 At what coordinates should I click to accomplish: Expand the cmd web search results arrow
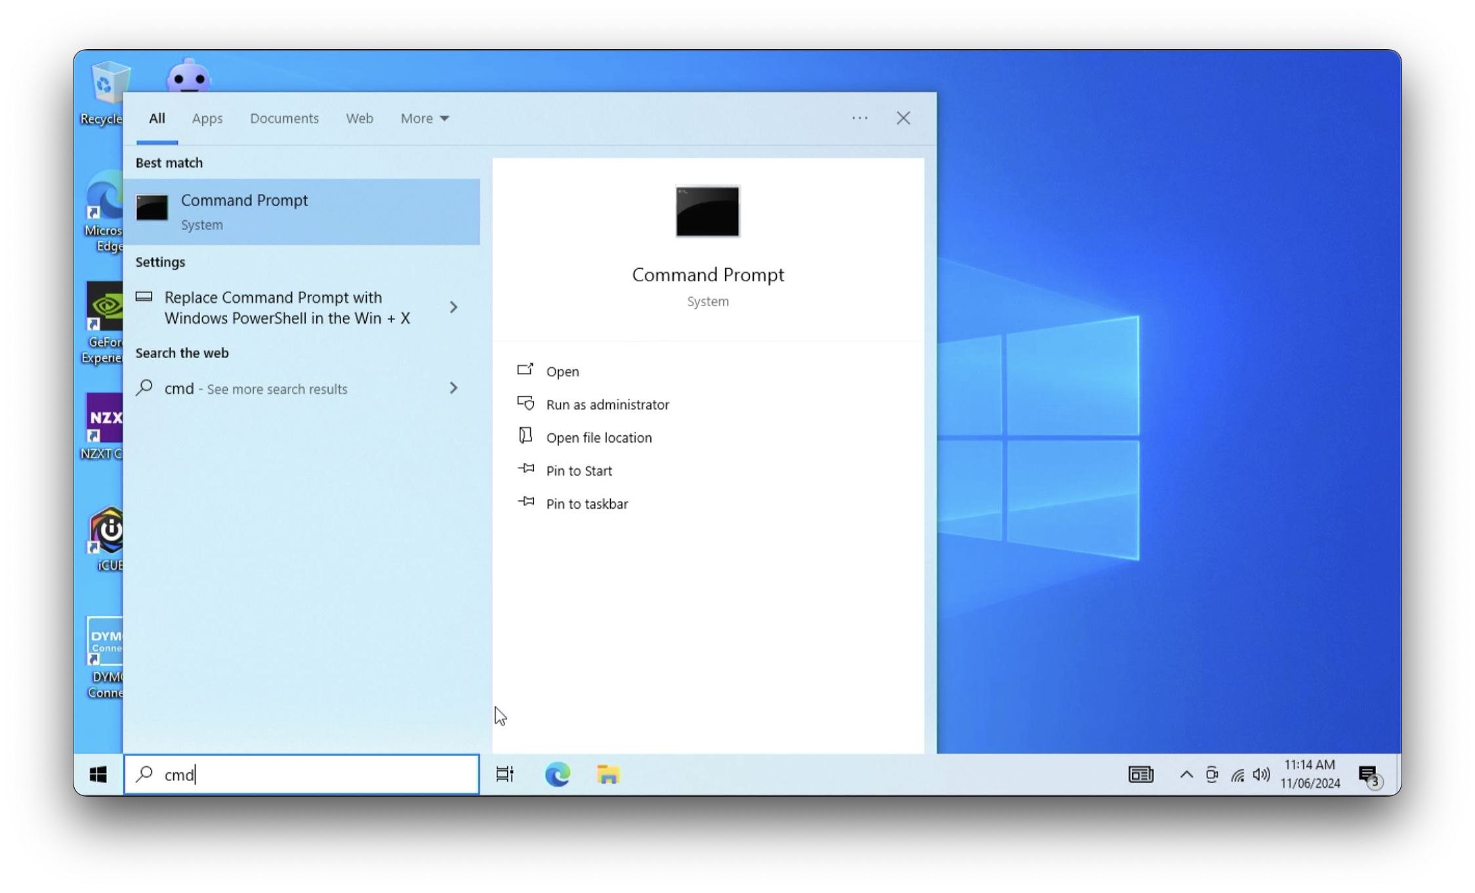[453, 388]
